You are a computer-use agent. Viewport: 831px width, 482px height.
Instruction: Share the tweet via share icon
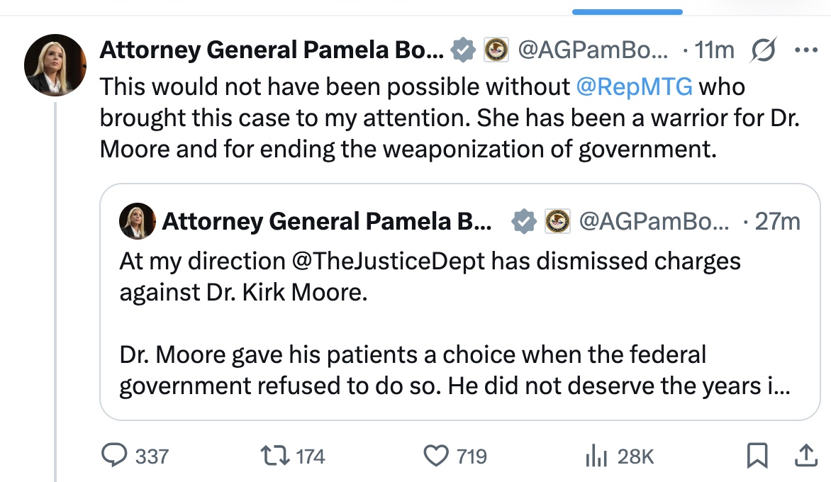[804, 456]
